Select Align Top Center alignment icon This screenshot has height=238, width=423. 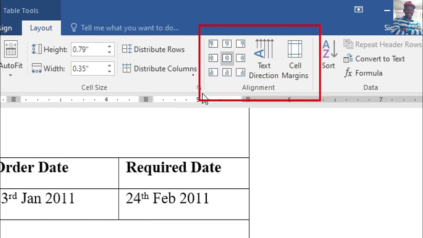click(227, 44)
